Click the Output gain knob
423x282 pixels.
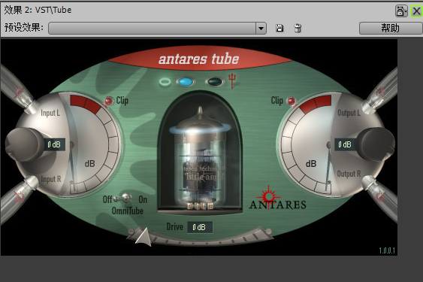[376, 144]
